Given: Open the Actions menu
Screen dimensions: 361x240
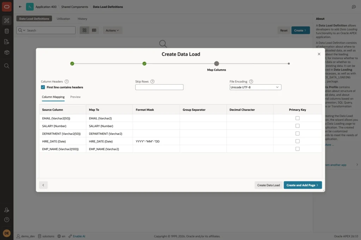Looking at the screenshot, I should [x=112, y=30].
